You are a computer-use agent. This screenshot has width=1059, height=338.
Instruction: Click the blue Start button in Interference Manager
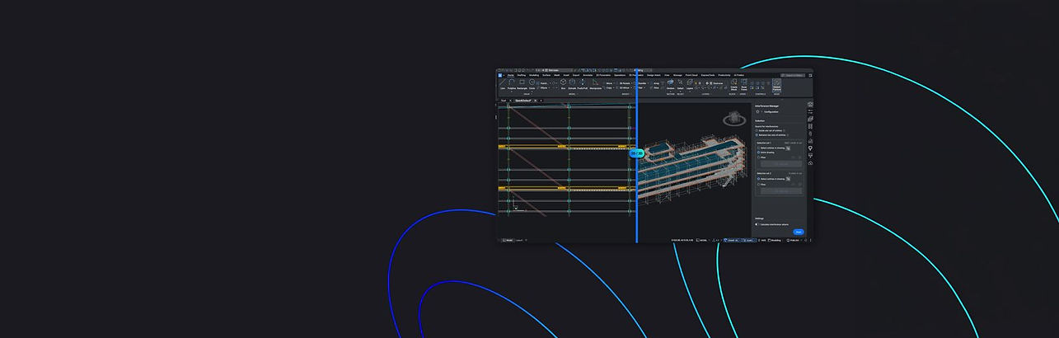pos(799,232)
